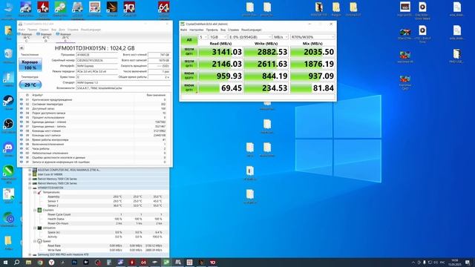Open CrystalDiskMark Файл menu
Viewport: 475px width, 267px height.
tap(183, 30)
